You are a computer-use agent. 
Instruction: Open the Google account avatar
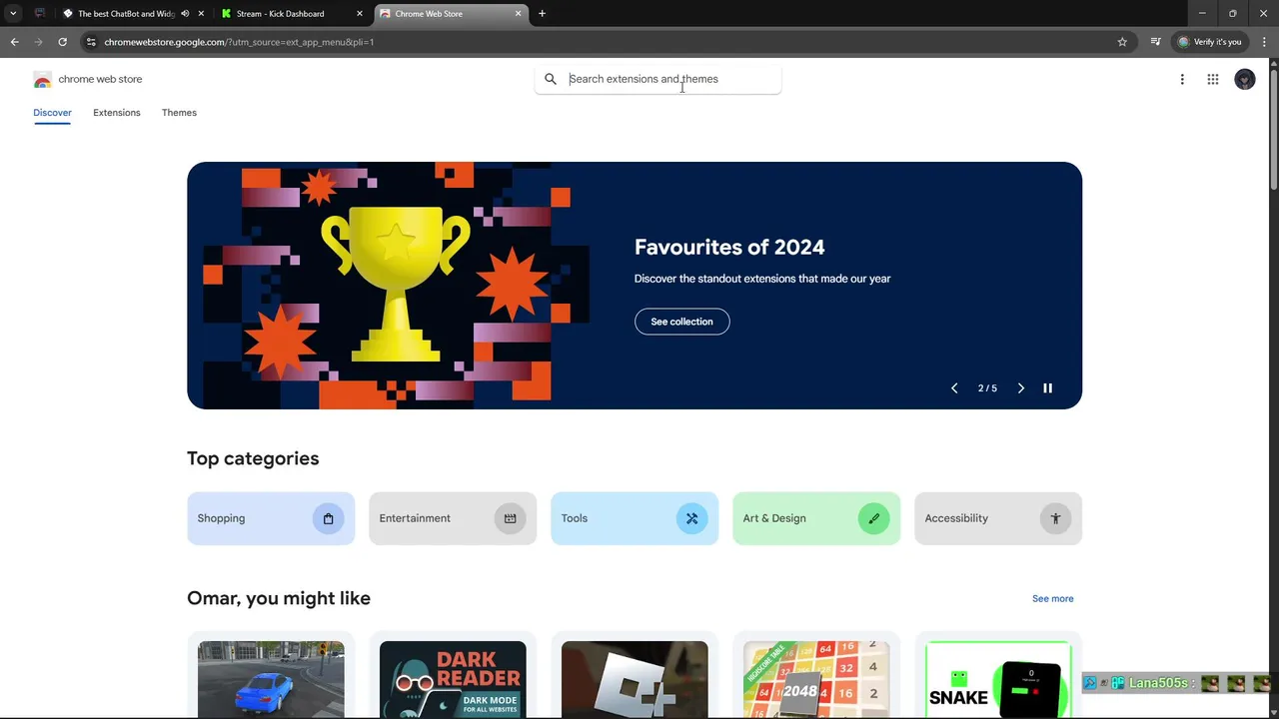point(1245,80)
